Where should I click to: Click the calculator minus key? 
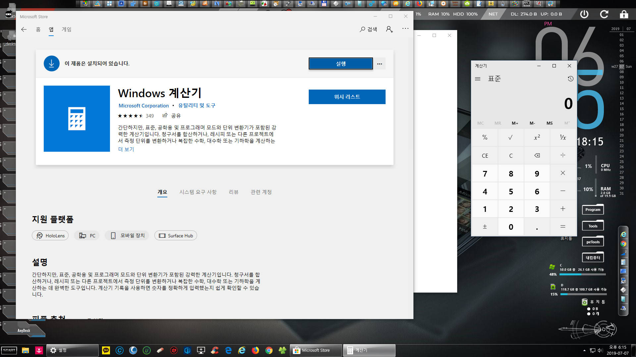pos(563,191)
